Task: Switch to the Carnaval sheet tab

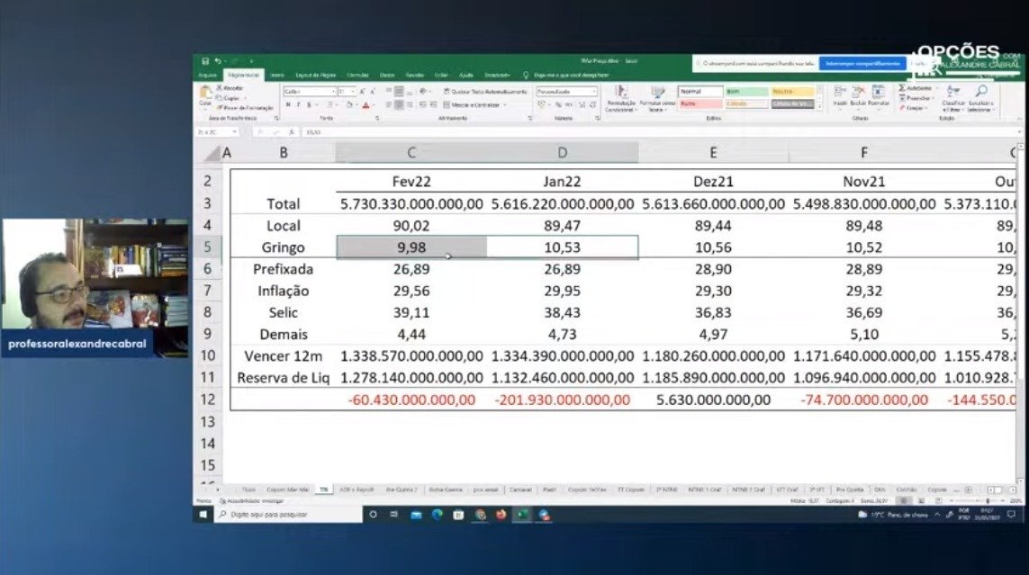Action: (x=520, y=490)
